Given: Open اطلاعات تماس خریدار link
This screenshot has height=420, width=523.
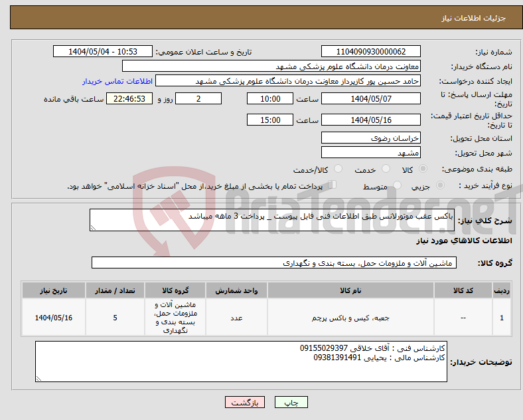Looking at the screenshot, I should tap(117, 81).
